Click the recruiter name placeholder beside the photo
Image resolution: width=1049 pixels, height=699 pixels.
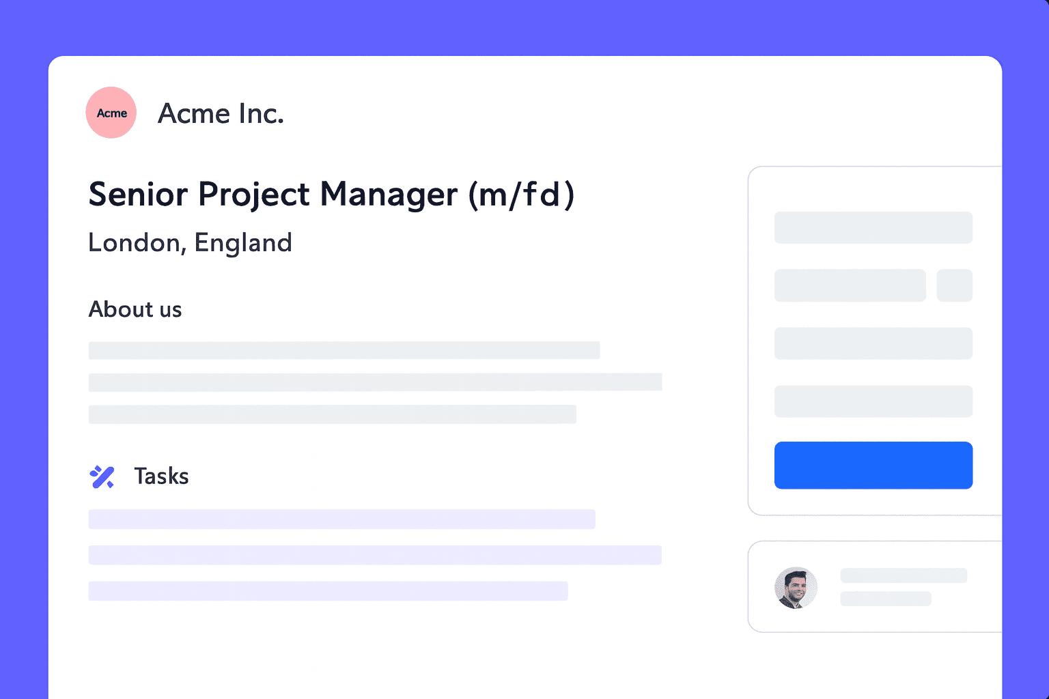click(903, 575)
